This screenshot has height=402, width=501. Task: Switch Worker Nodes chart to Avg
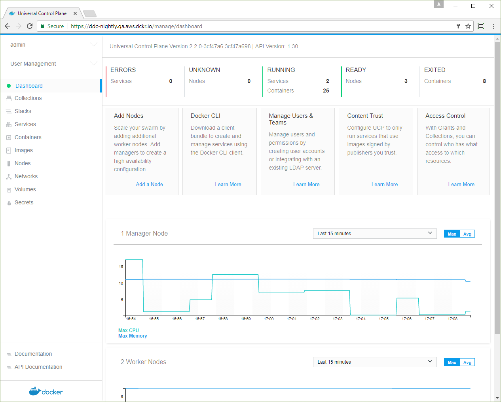(x=467, y=362)
